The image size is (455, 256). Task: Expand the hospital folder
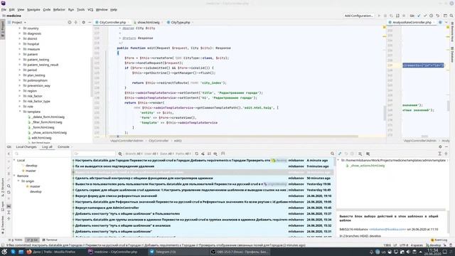(x=20, y=44)
